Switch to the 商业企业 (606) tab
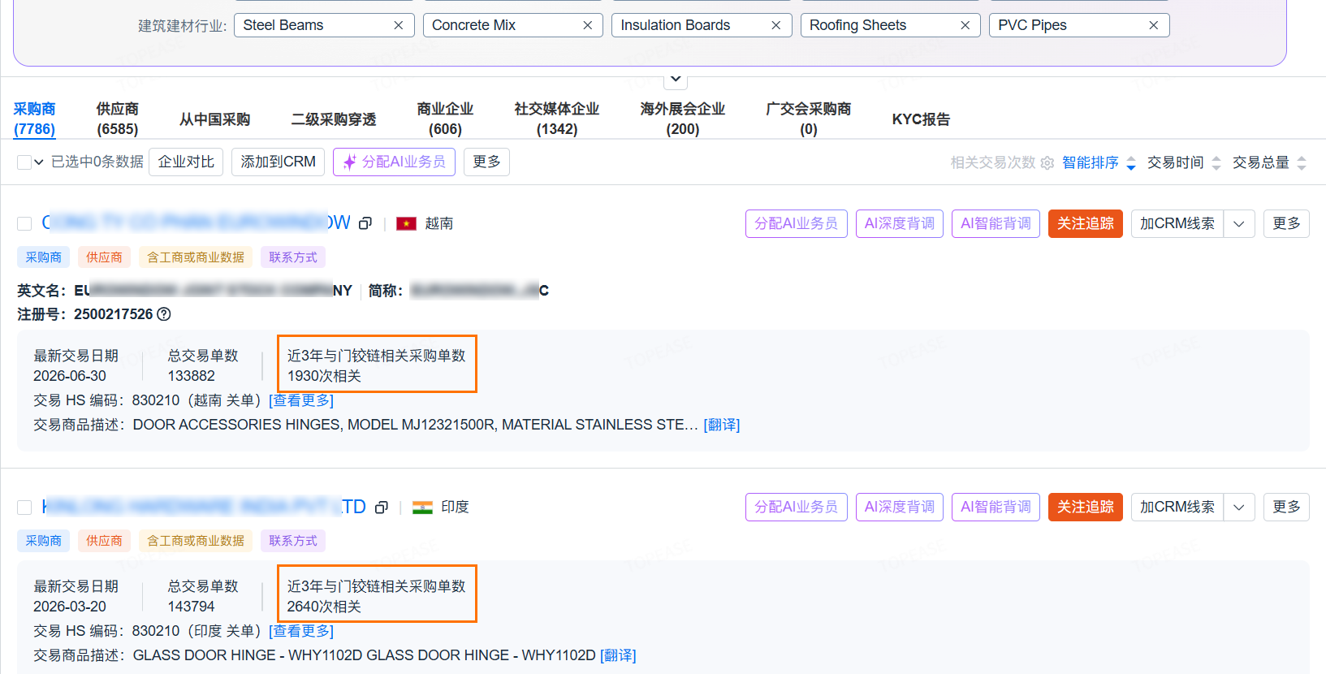Viewport: 1326px width, 674px height. coord(445,119)
